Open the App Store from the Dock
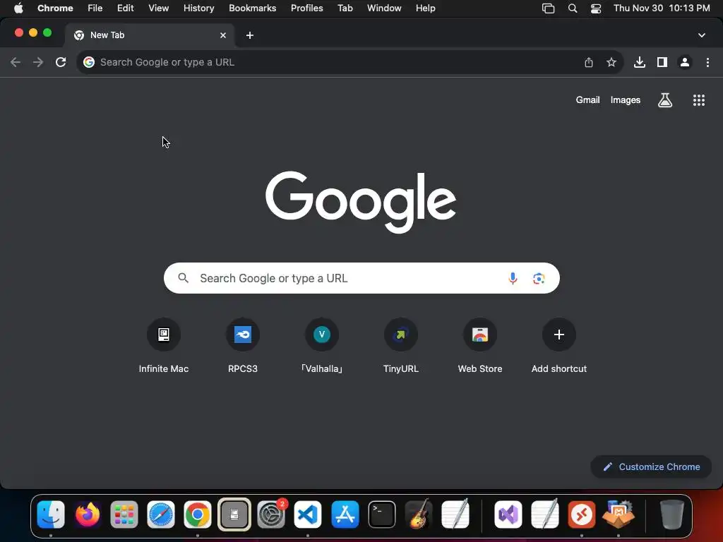 (345, 514)
